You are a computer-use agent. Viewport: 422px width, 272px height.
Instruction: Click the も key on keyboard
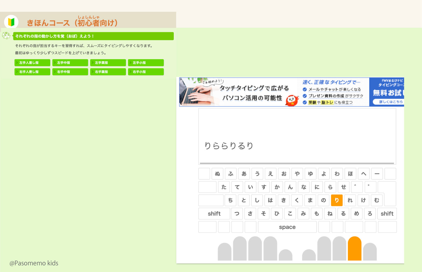click(x=317, y=214)
